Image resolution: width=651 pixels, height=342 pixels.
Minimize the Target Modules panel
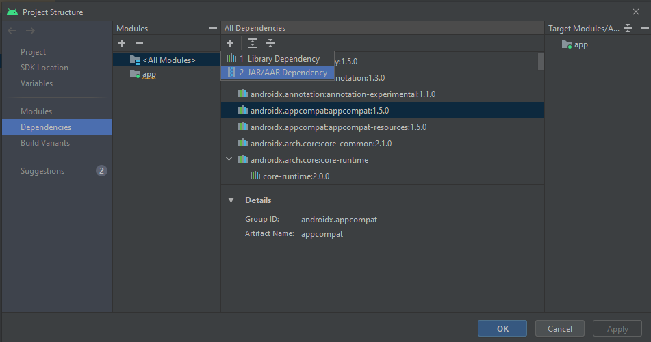(643, 28)
